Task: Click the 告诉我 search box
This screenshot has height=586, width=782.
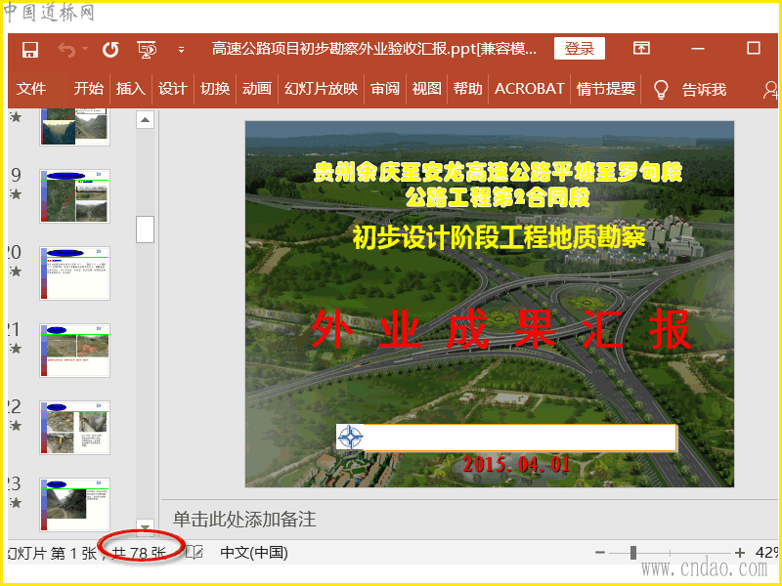Action: (704, 90)
